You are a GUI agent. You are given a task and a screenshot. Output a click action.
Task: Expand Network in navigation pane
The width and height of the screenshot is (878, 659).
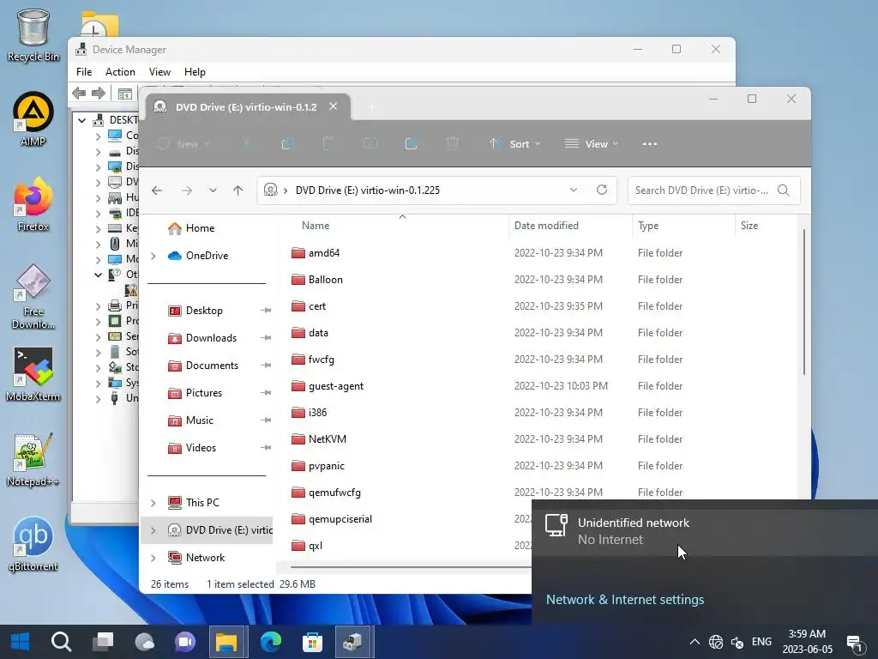[x=153, y=558]
